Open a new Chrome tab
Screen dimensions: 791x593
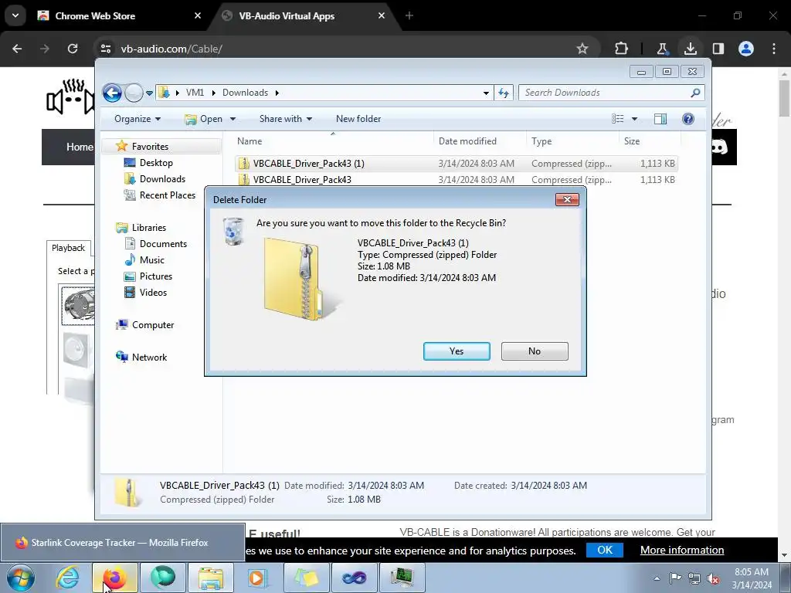(409, 16)
